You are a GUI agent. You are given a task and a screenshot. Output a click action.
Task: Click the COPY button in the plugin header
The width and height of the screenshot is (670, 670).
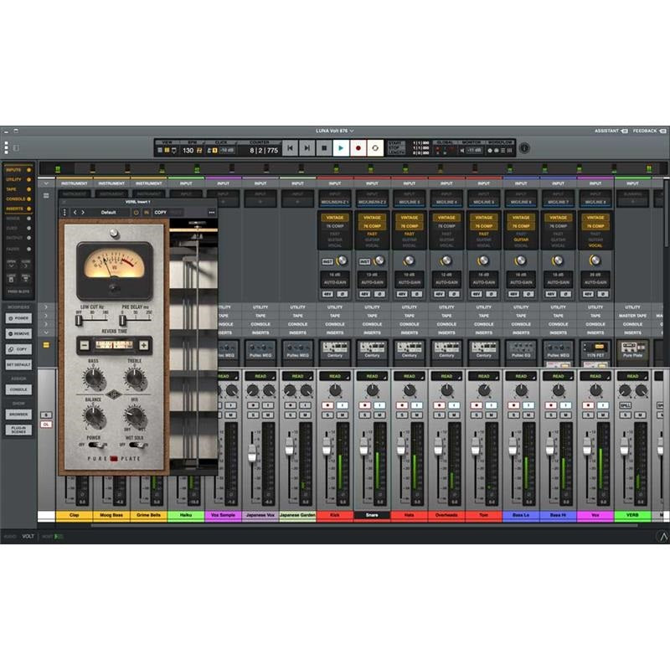click(x=160, y=212)
